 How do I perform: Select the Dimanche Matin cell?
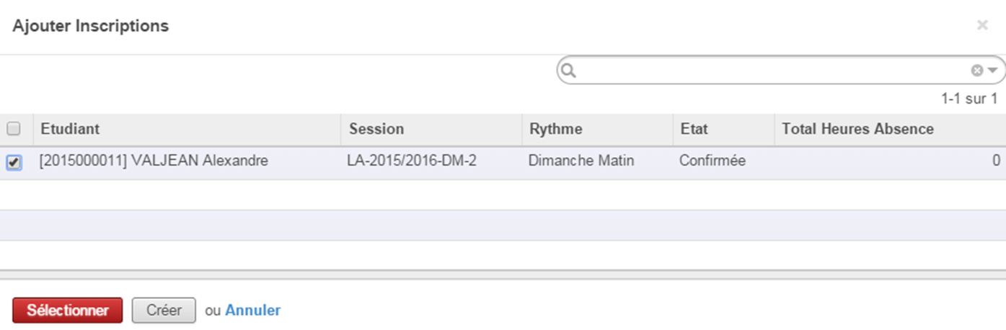pyautogui.click(x=581, y=161)
